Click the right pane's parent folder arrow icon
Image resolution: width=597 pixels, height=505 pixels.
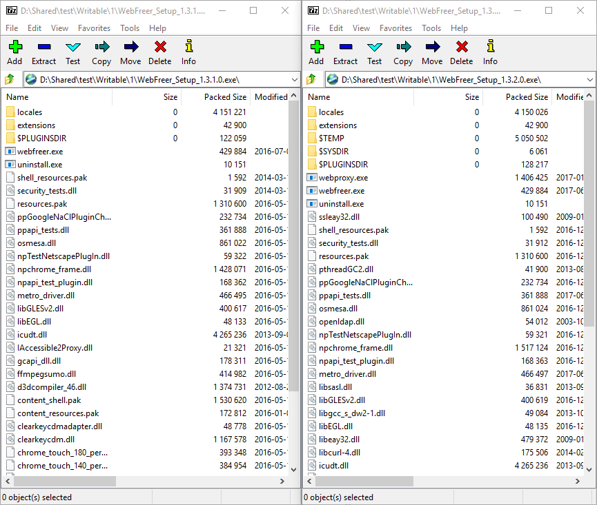(x=311, y=78)
